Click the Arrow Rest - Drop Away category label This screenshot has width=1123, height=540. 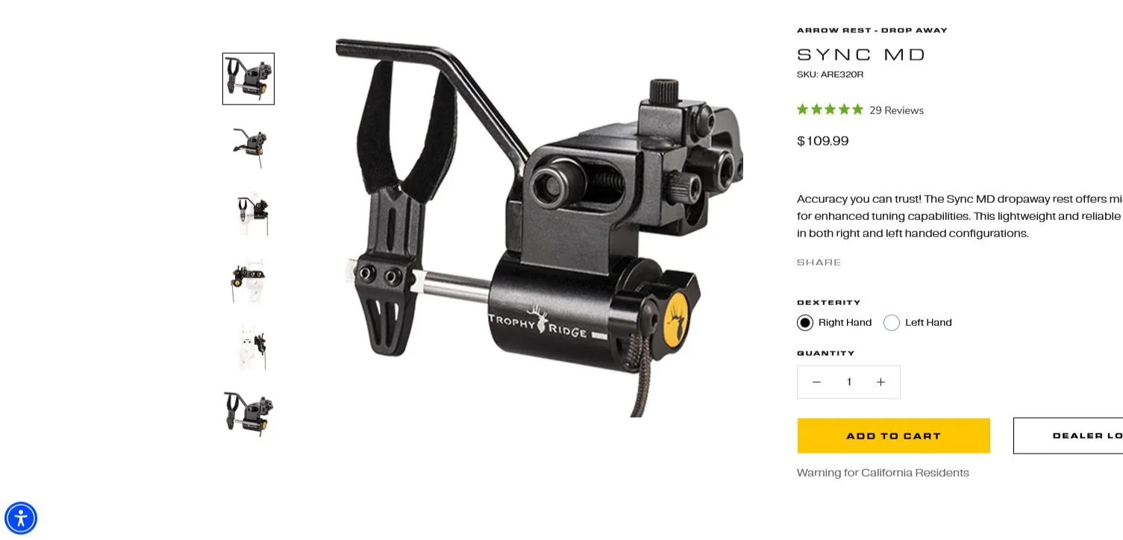tap(872, 31)
